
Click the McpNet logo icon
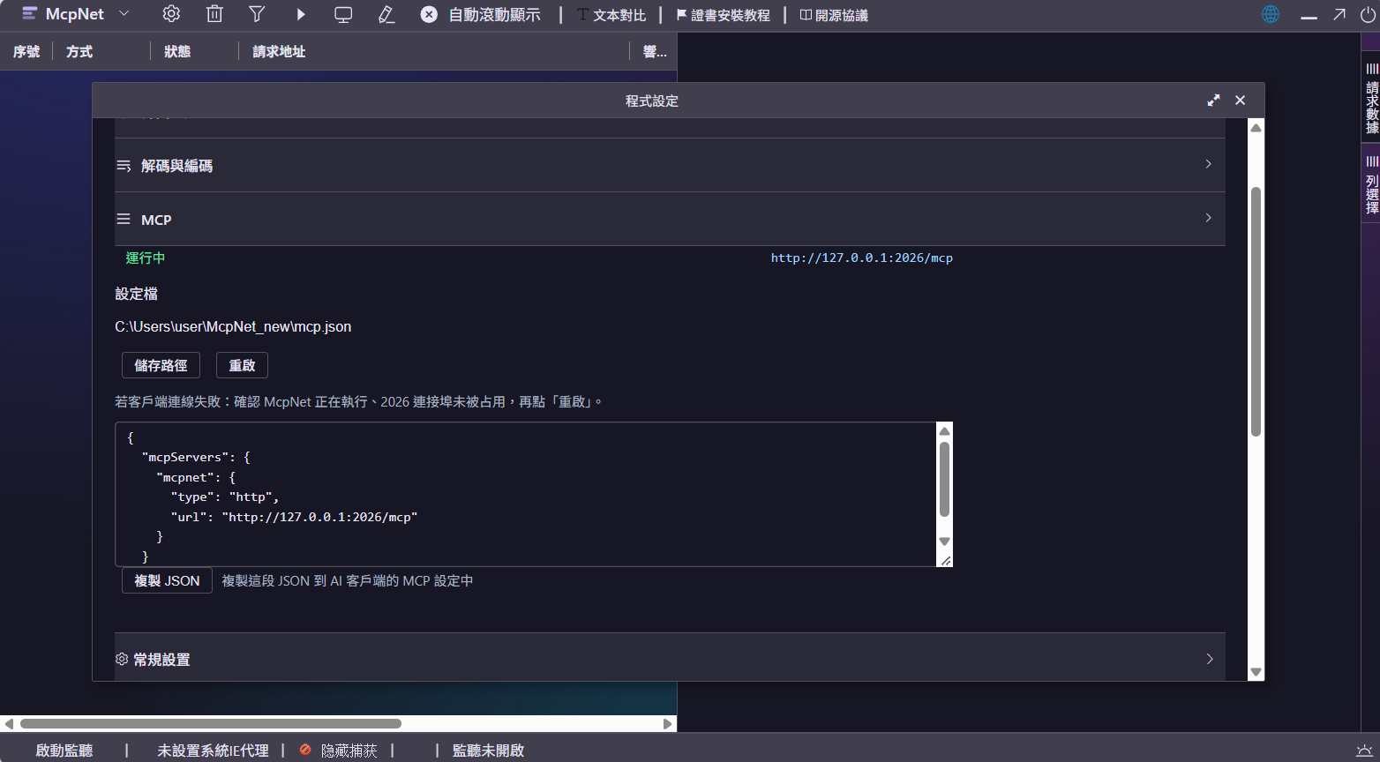click(x=29, y=13)
